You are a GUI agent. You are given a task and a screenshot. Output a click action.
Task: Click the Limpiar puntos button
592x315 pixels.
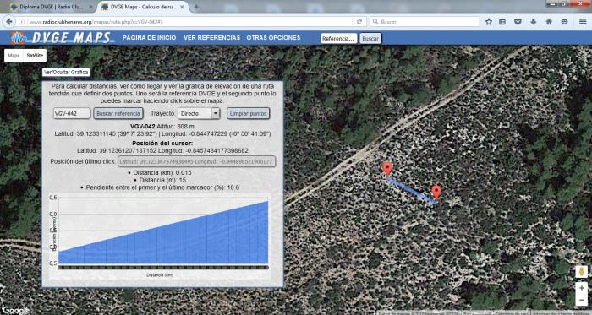tap(249, 113)
